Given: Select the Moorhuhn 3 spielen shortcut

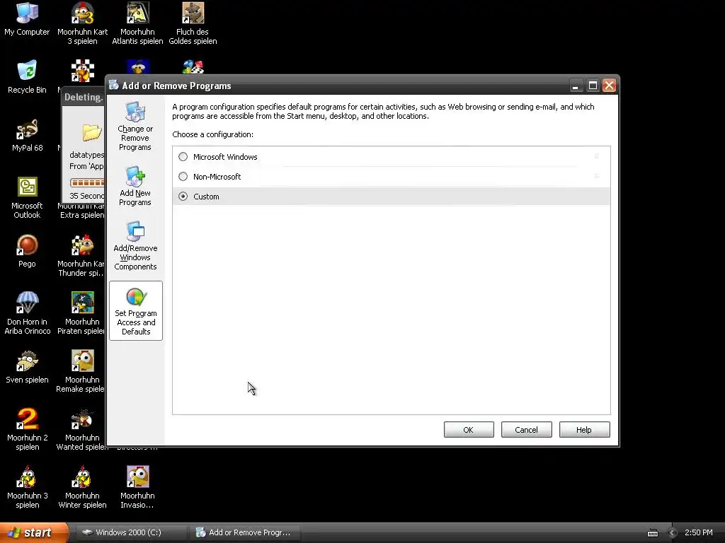Looking at the screenshot, I should point(27,488).
